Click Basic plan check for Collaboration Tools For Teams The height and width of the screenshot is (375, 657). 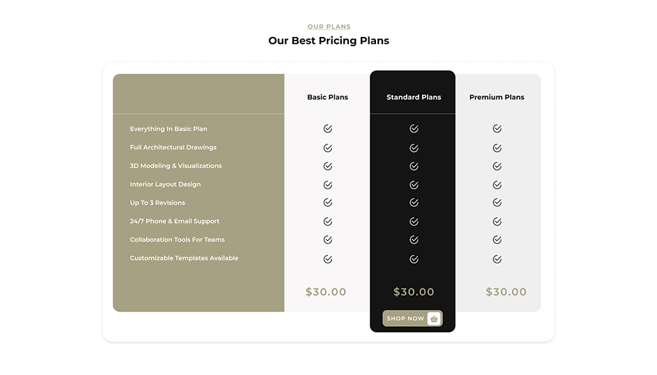328,240
